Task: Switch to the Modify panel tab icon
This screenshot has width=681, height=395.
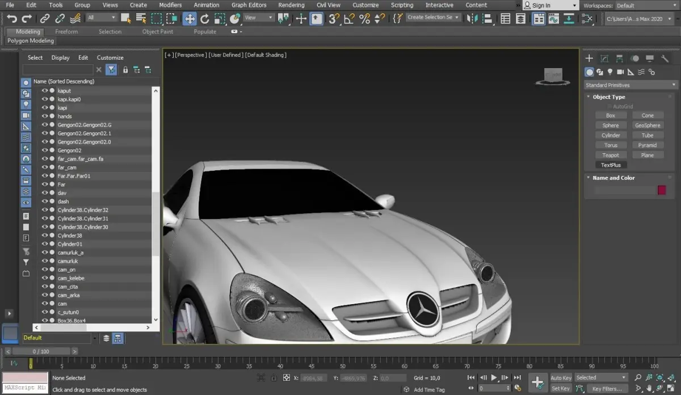Action: point(604,58)
